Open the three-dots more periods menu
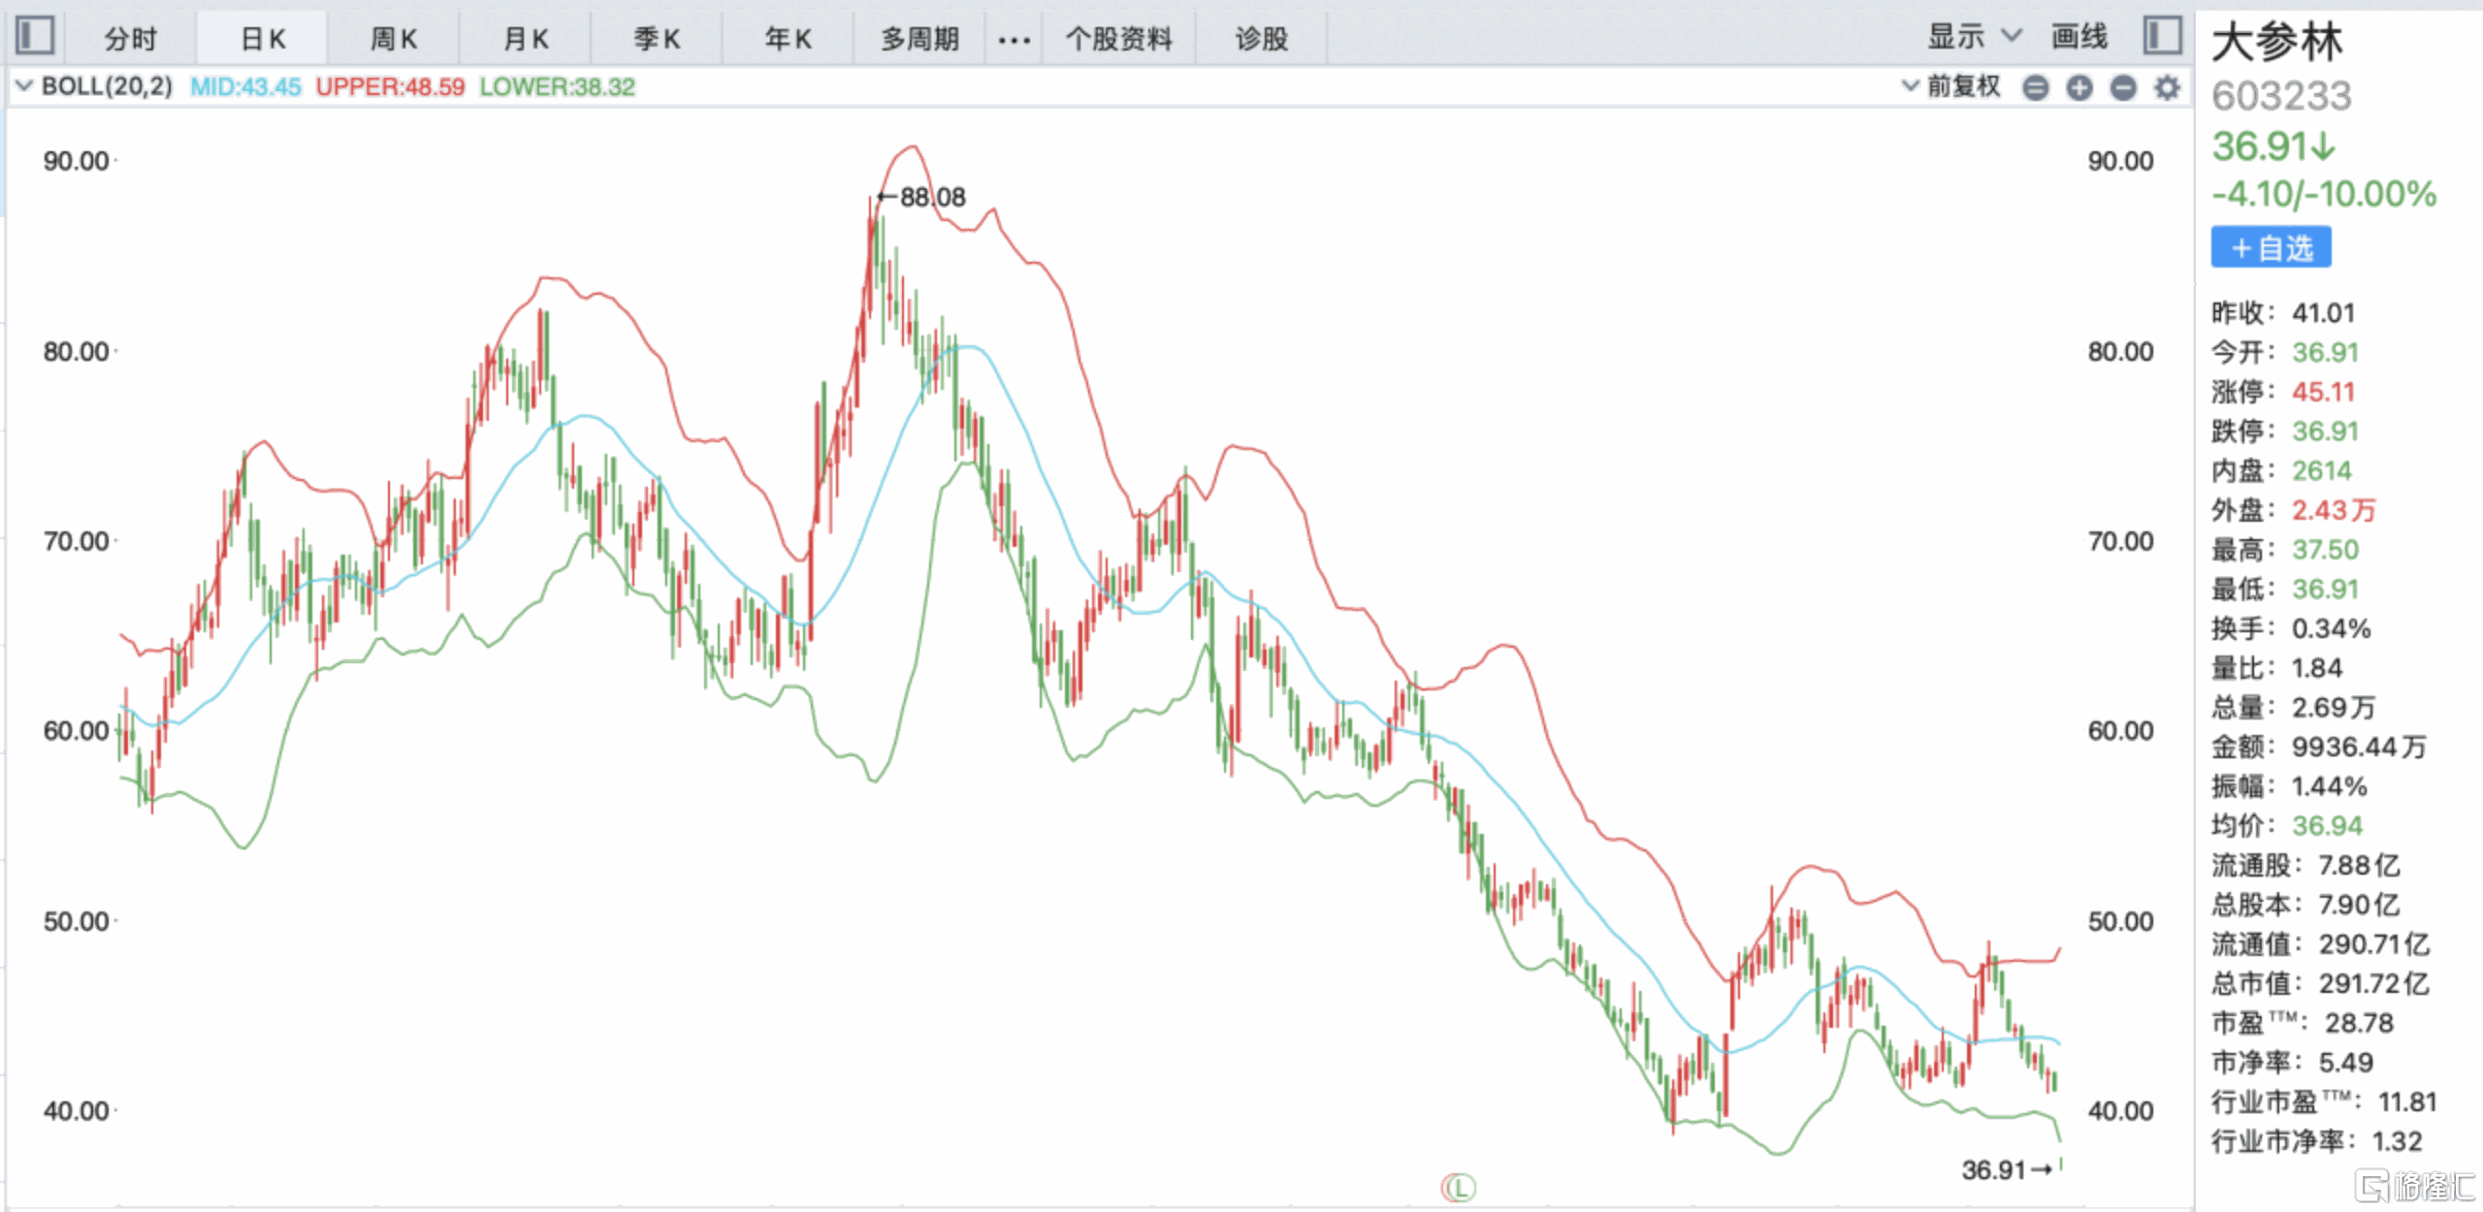The height and width of the screenshot is (1212, 2483). click(1014, 40)
